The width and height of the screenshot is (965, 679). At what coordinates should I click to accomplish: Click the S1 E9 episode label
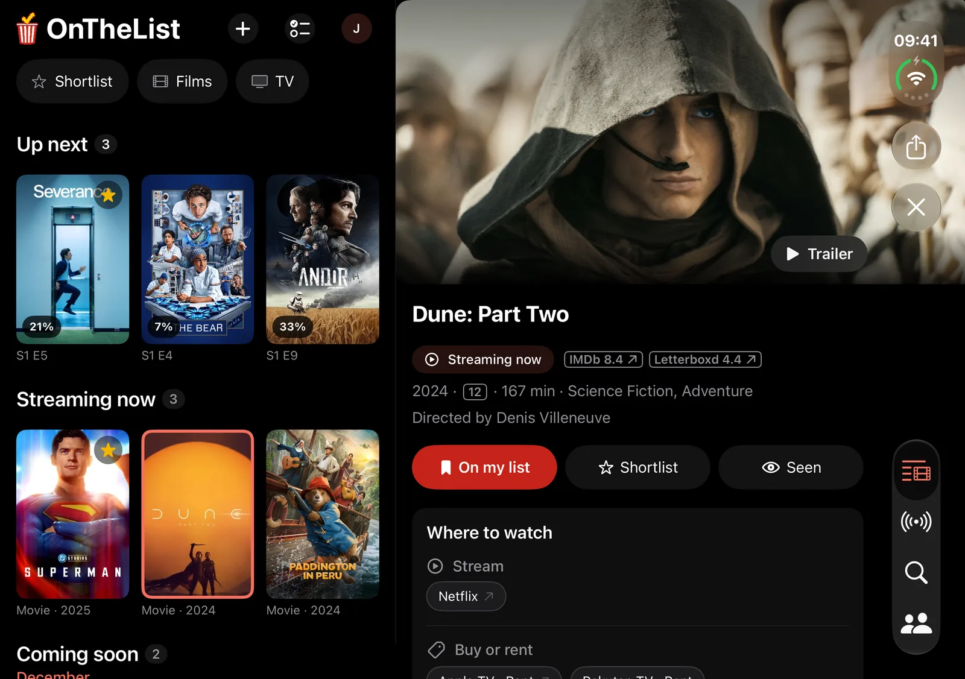[x=282, y=356]
